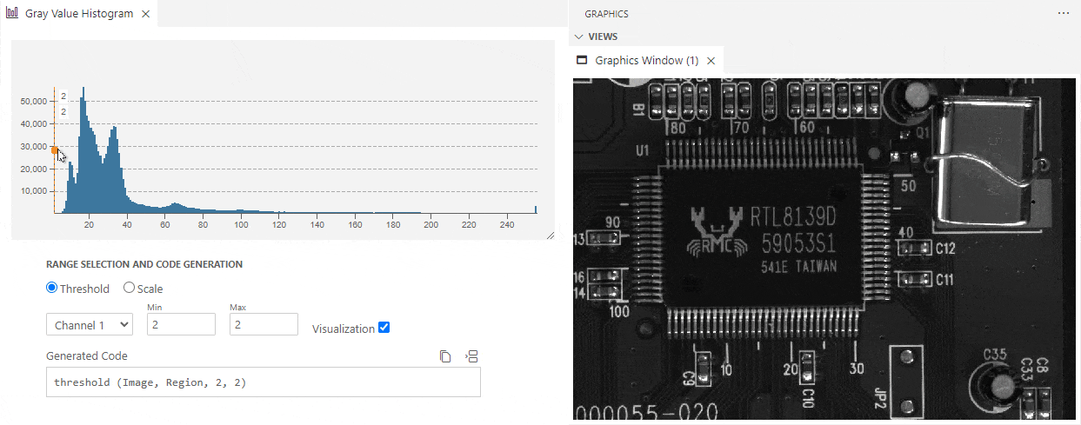Click the orange range handle on histogram
Viewport: 1081px width, 425px height.
(54, 150)
